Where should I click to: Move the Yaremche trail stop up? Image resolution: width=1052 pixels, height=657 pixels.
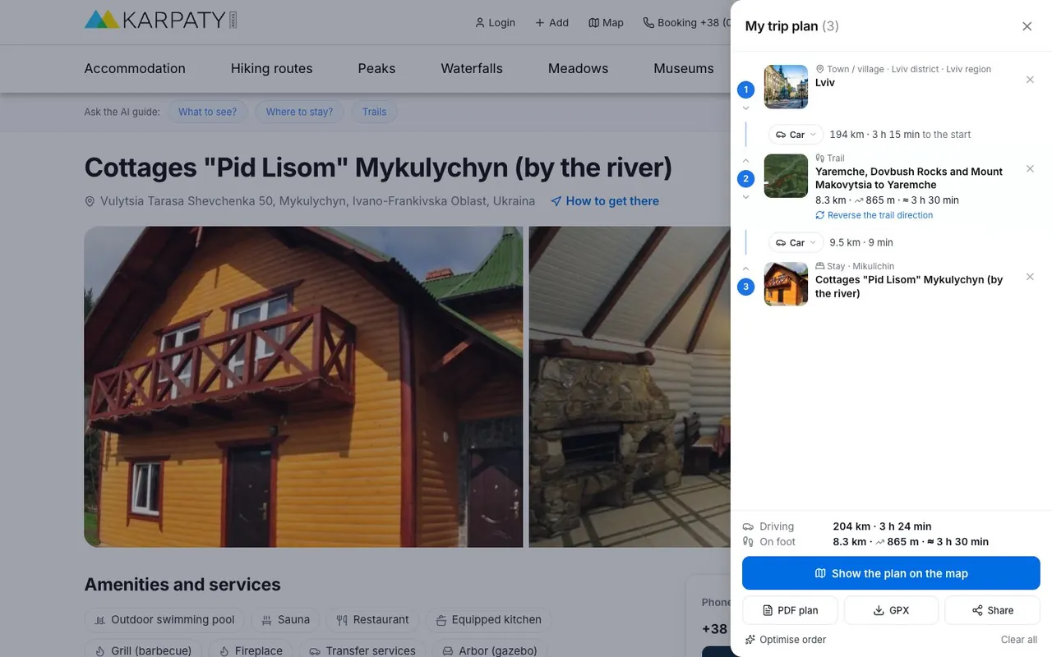pos(745,160)
